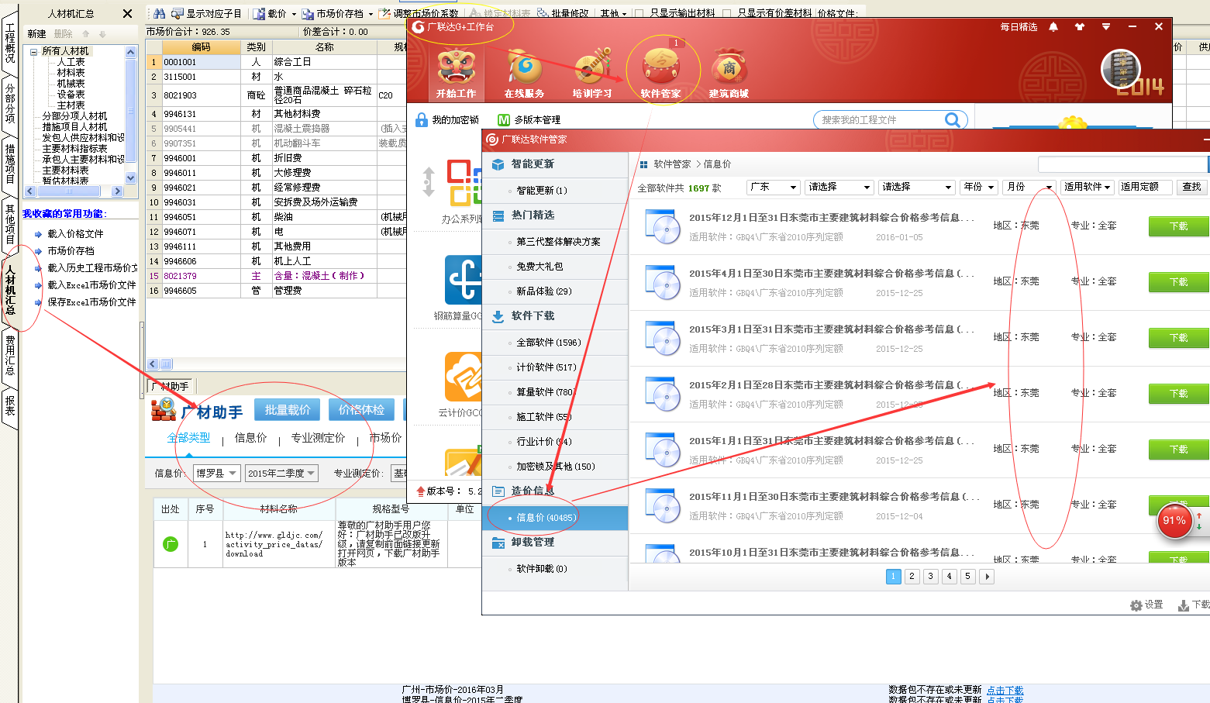Viewport: 1210px width, 703px height.
Task: Open the 年份 dropdown in software manager
Action: [x=978, y=187]
